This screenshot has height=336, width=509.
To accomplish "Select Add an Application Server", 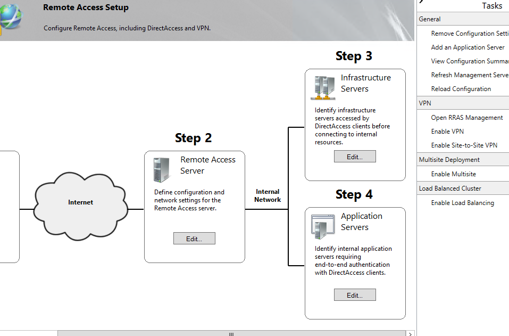I will tap(468, 47).
